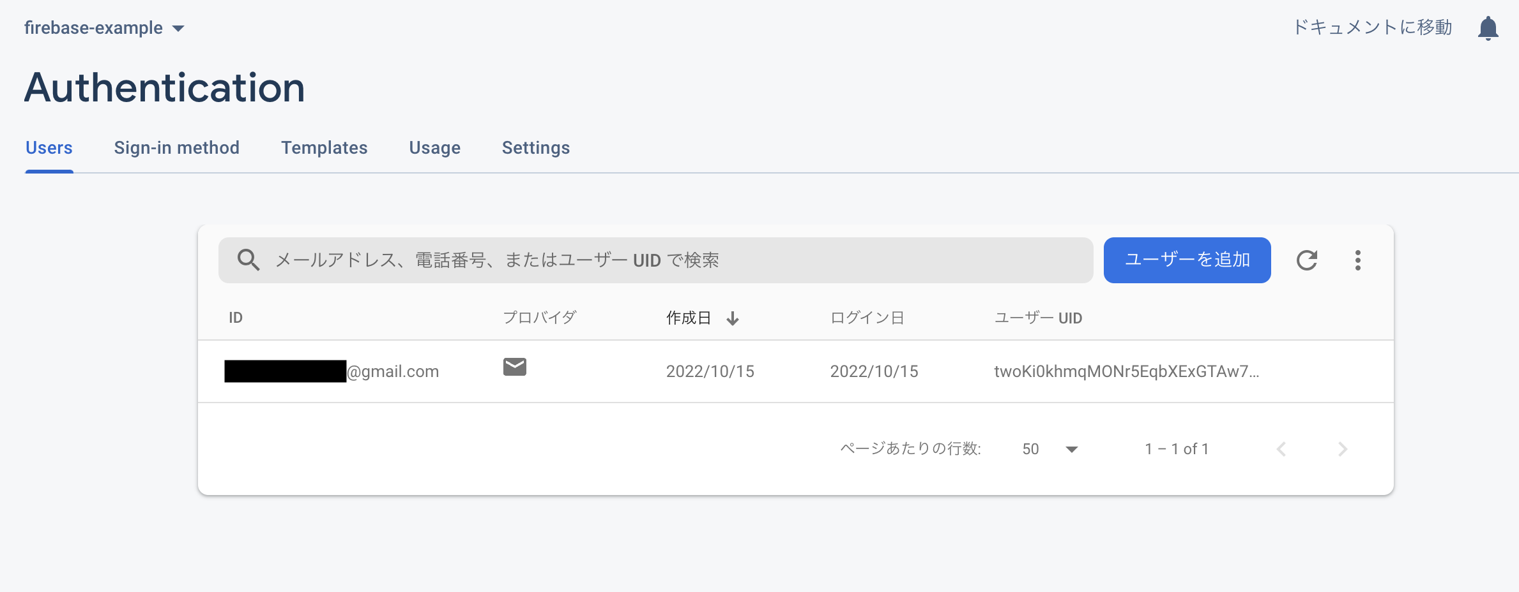
Task: Go to next page using right chevron
Action: [1343, 448]
